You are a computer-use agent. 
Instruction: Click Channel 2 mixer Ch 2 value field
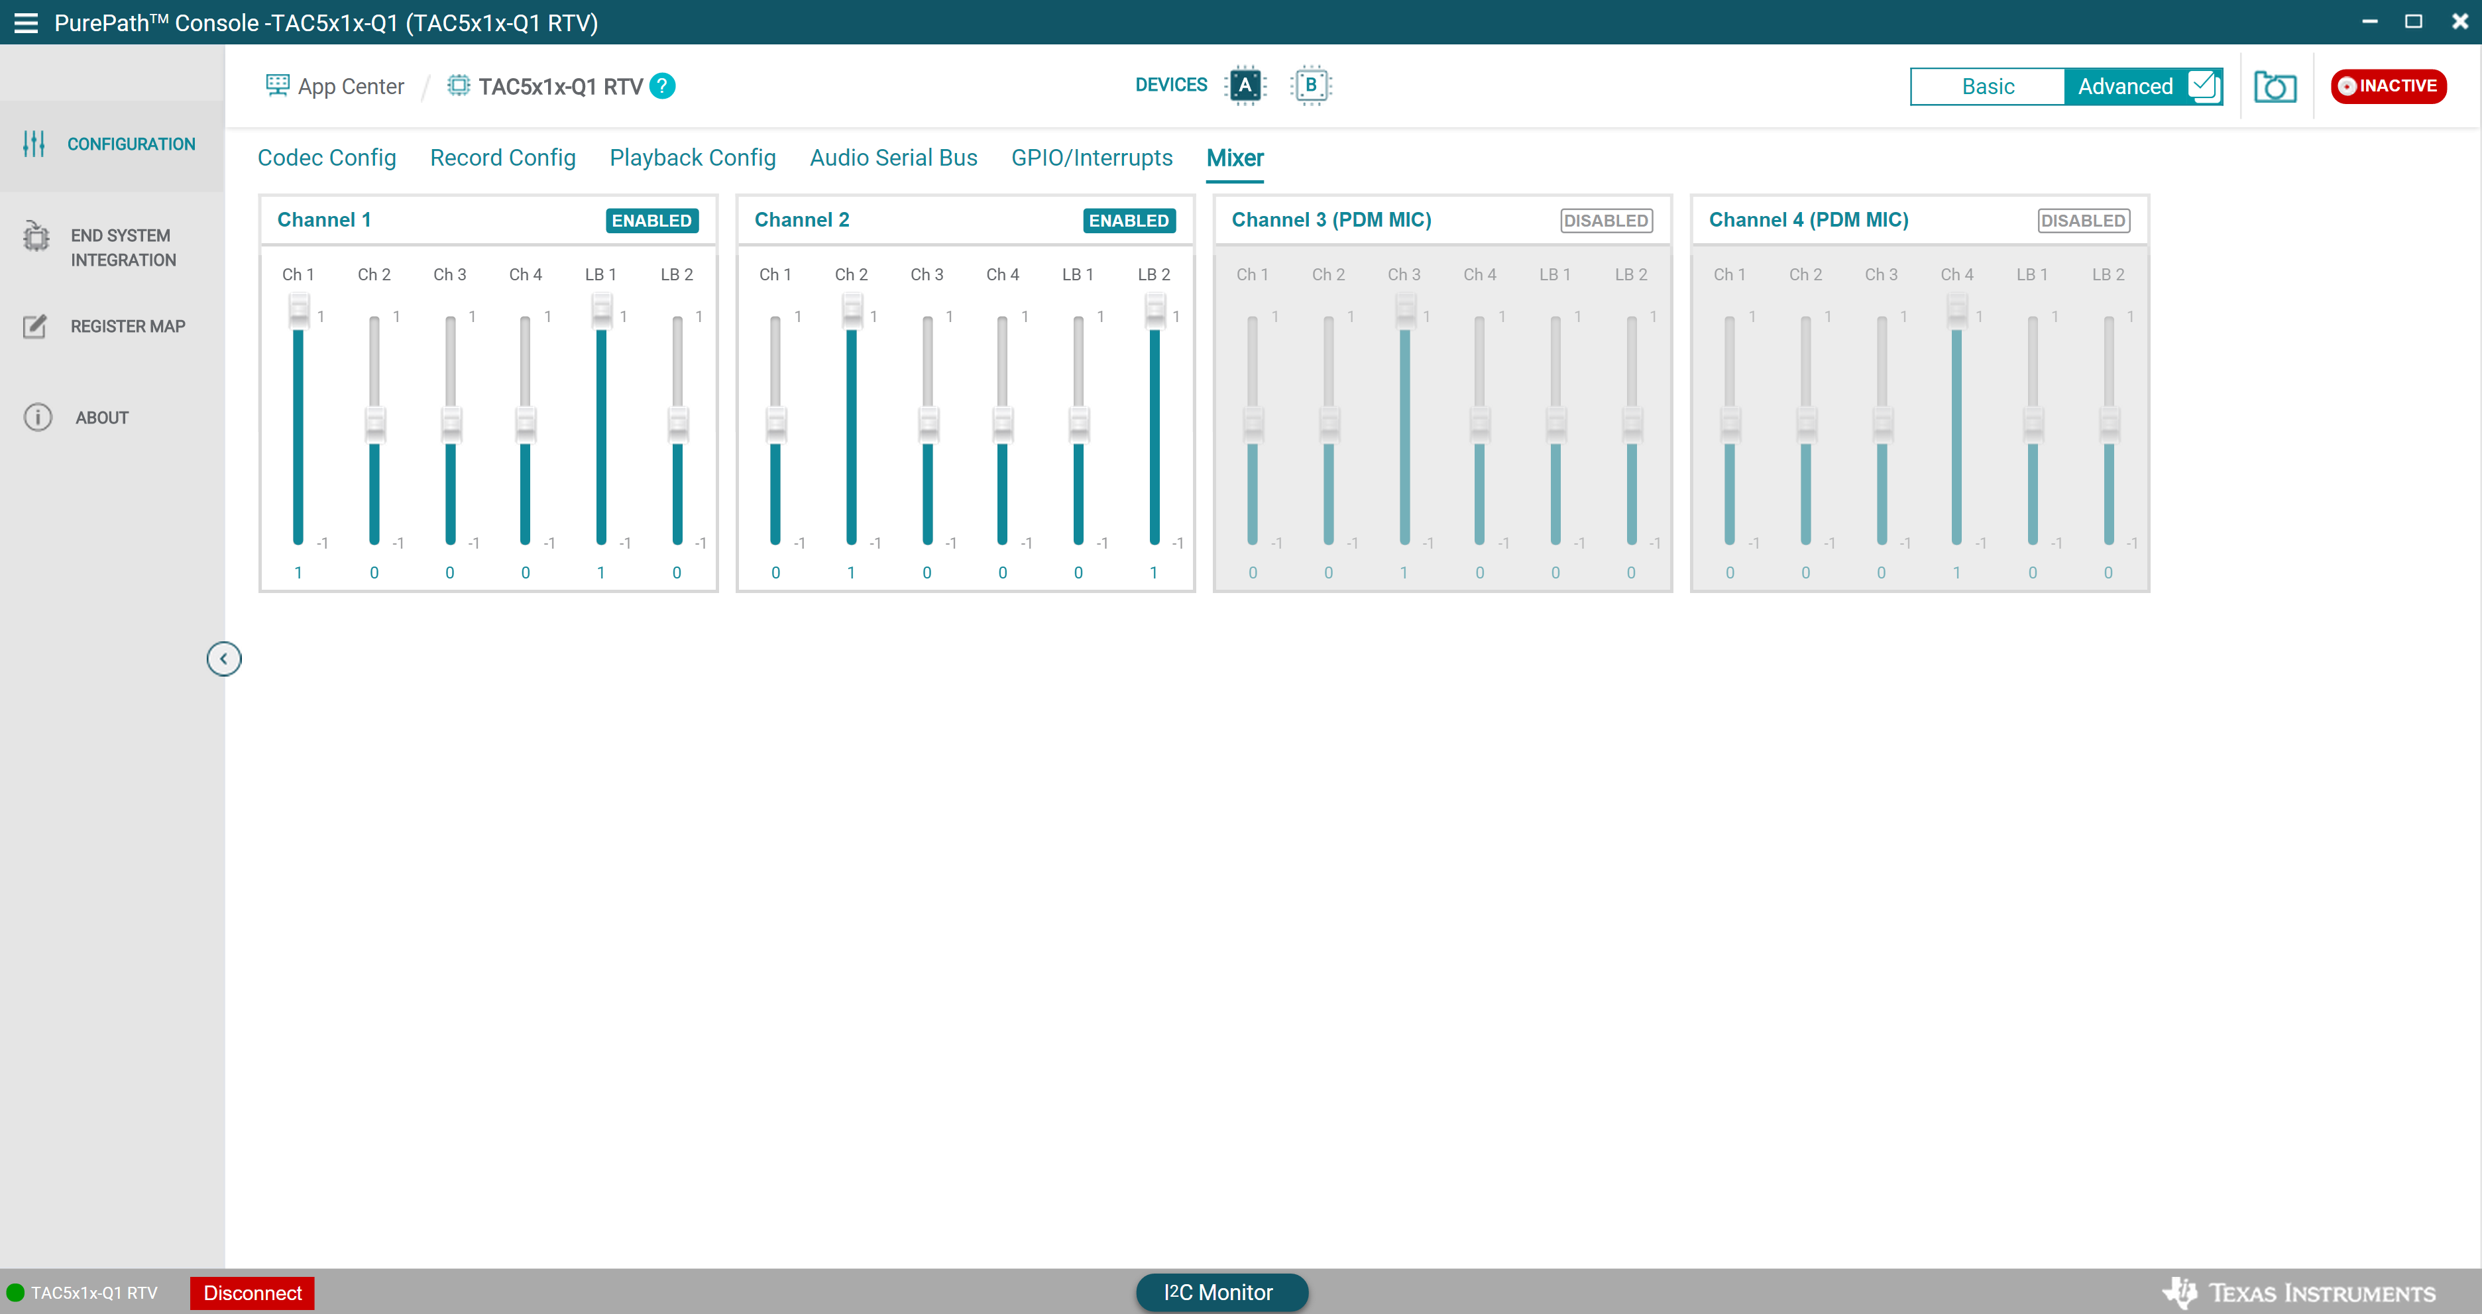click(x=851, y=573)
